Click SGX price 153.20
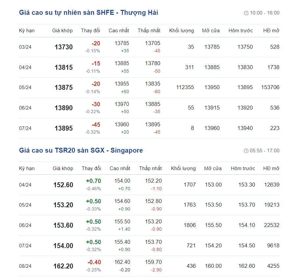Viewport: 297px width, 278px height. pyautogui.click(x=63, y=205)
